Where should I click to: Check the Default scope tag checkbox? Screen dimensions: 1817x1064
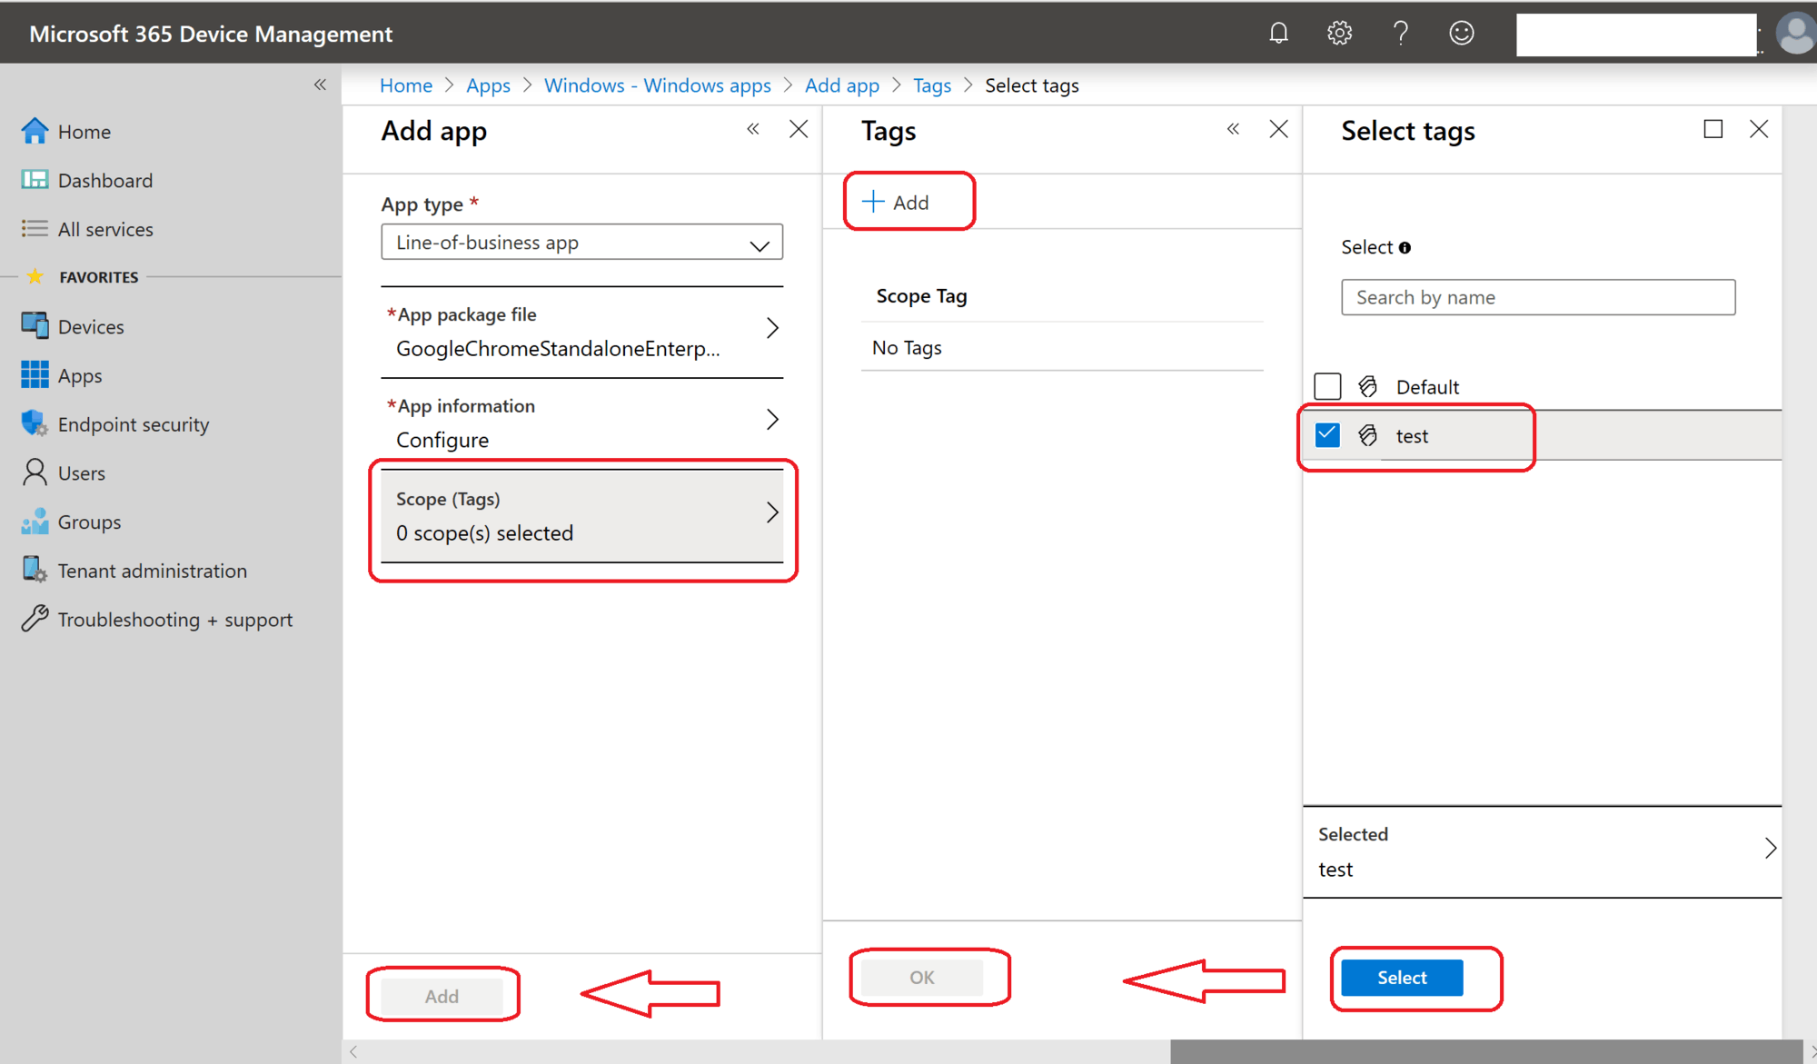coord(1327,386)
